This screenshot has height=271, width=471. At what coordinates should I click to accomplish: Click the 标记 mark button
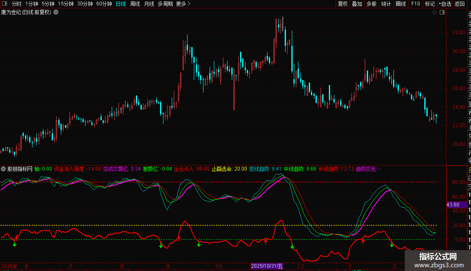tap(430, 4)
